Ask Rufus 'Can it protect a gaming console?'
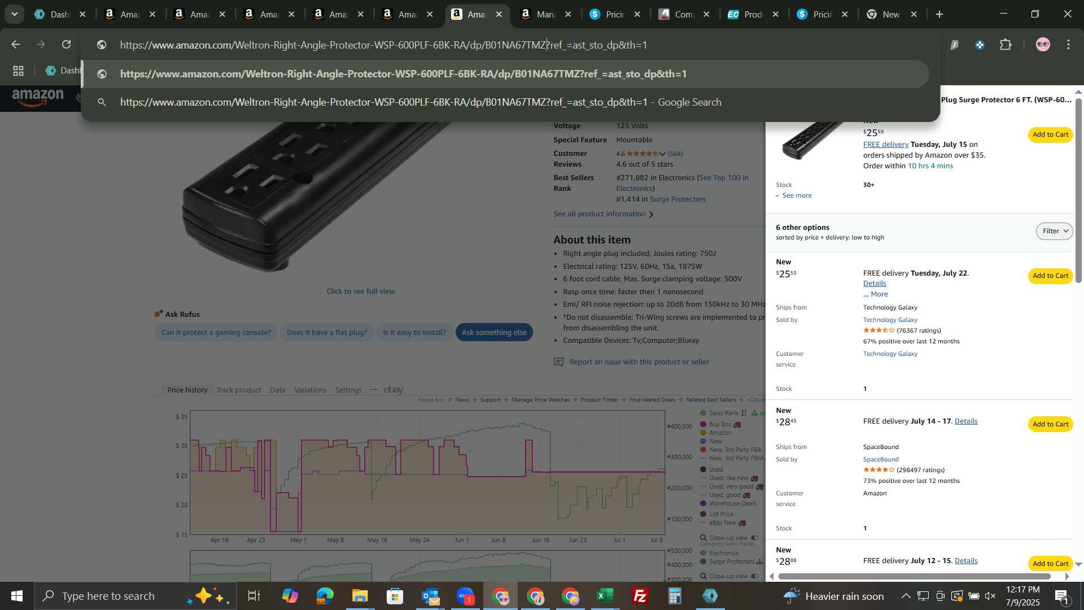1084x610 pixels. coord(216,333)
